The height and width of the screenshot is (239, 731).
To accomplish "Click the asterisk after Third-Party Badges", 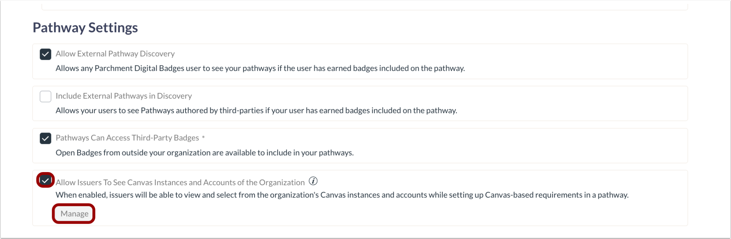I will pyautogui.click(x=203, y=138).
